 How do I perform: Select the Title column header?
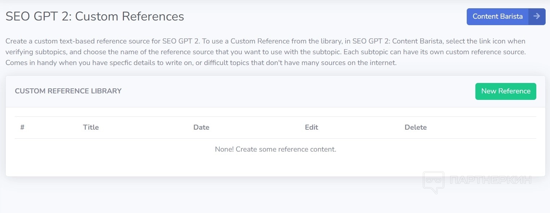(91, 128)
